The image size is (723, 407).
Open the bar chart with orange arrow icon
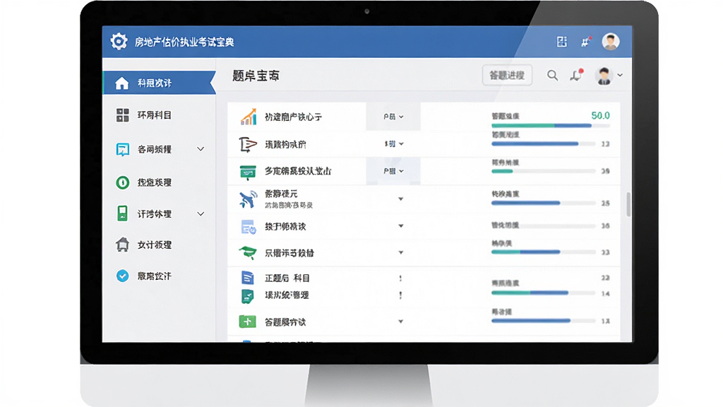tap(248, 117)
